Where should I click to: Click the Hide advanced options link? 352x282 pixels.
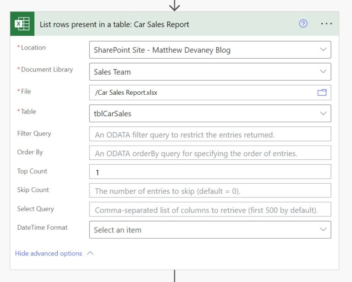pos(49,254)
